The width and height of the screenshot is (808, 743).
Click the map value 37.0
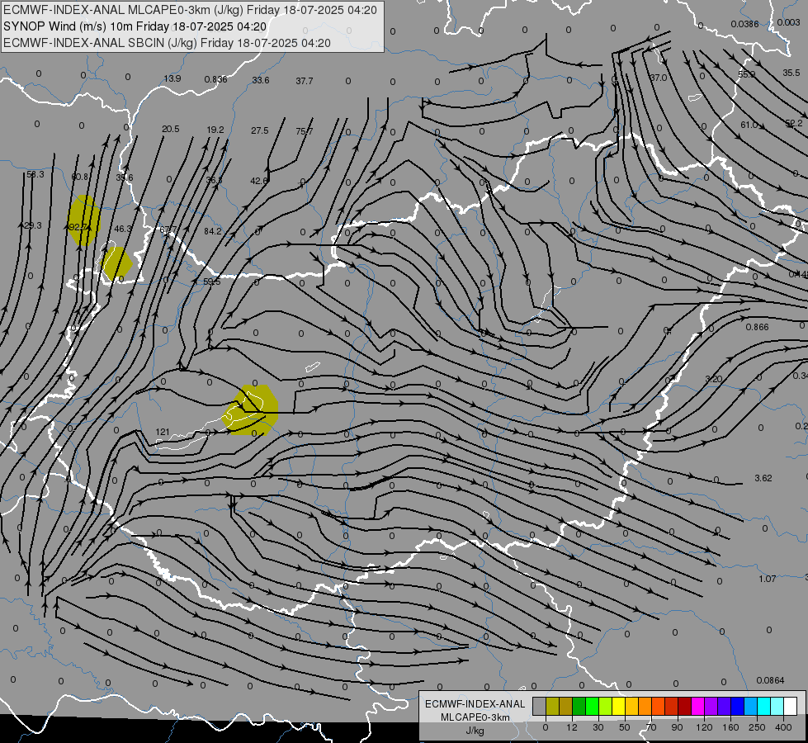(658, 78)
